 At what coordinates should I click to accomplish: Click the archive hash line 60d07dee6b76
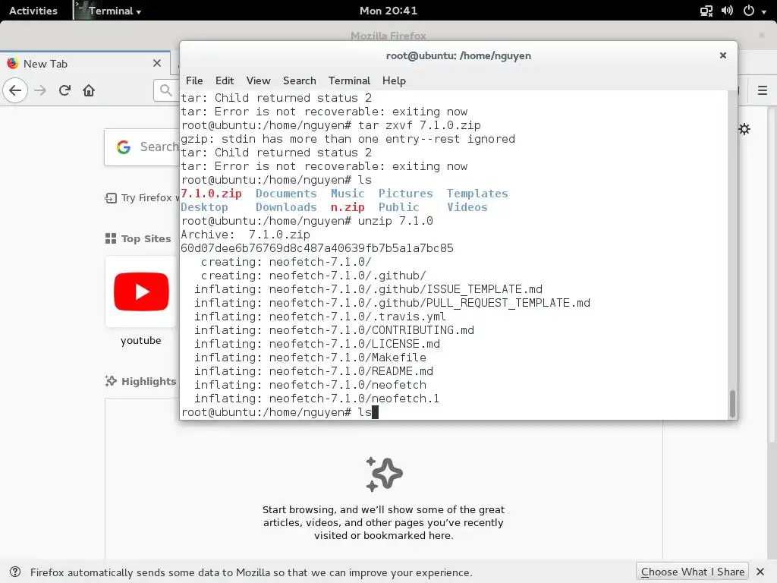pyautogui.click(x=317, y=248)
